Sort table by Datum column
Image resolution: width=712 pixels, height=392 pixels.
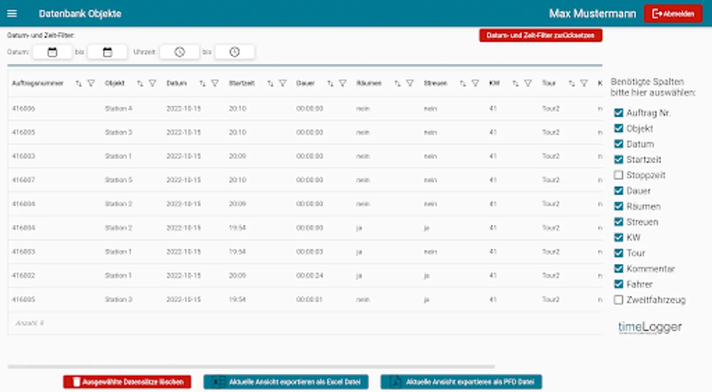(x=202, y=83)
